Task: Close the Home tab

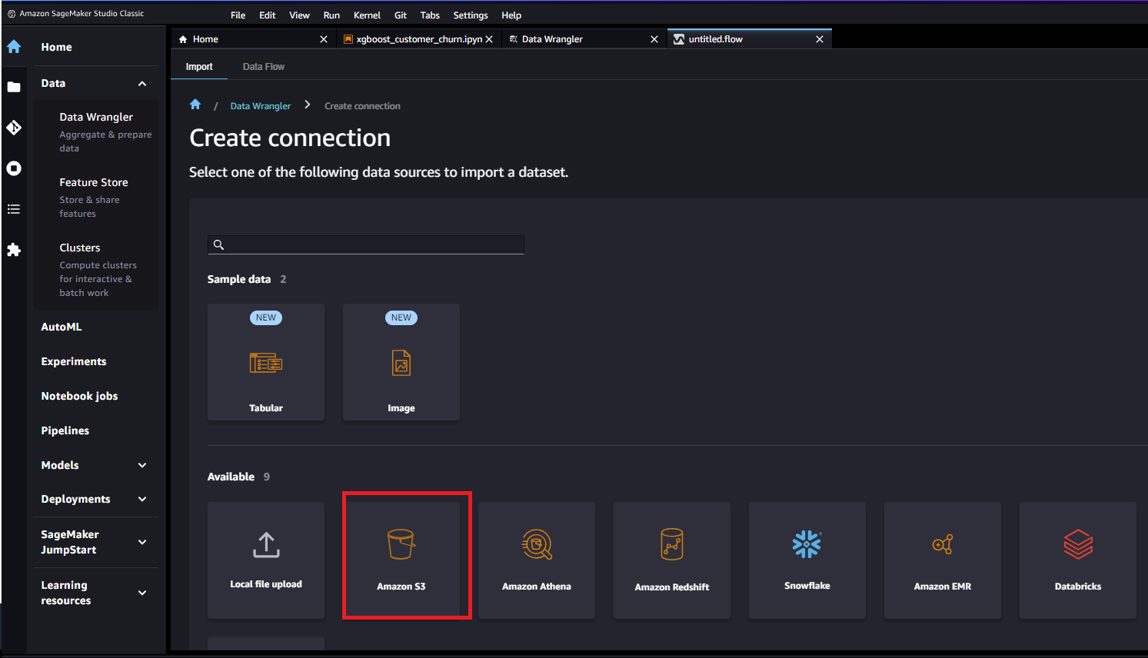Action: point(324,39)
